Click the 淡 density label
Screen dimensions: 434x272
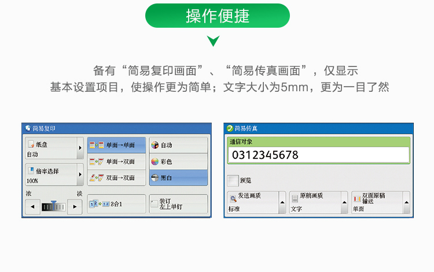click(80, 193)
